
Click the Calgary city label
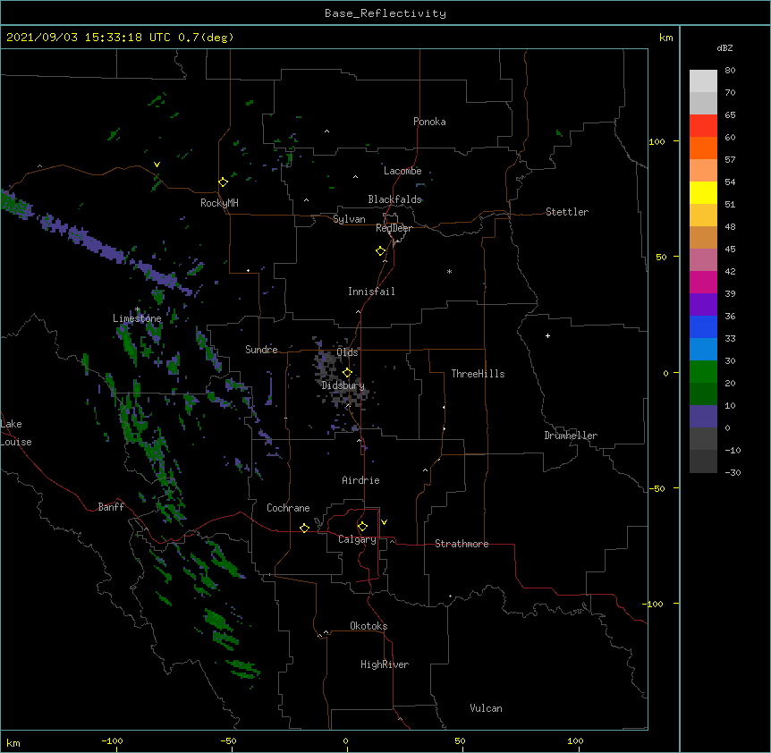357,539
